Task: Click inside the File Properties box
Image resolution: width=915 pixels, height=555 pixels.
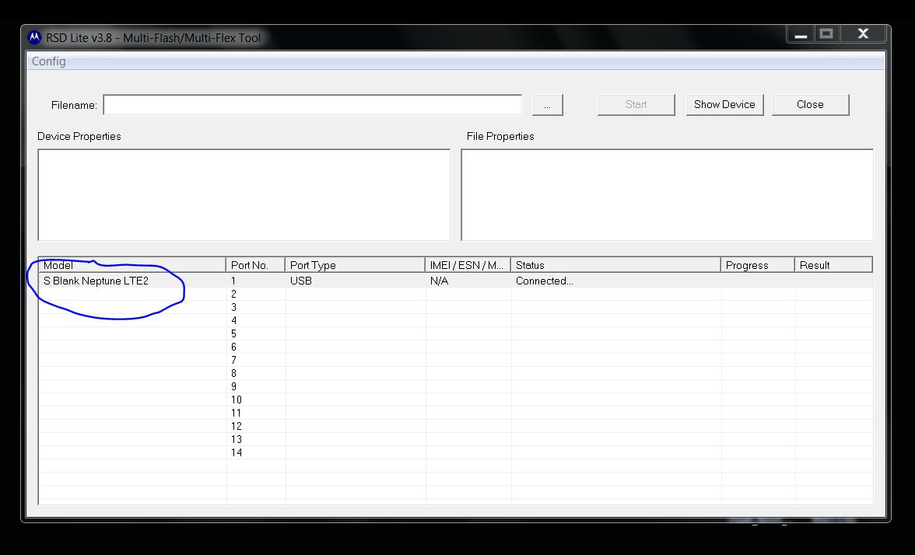Action: (x=667, y=194)
